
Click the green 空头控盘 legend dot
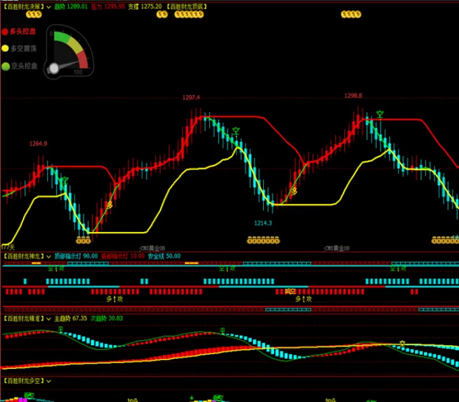[5, 66]
